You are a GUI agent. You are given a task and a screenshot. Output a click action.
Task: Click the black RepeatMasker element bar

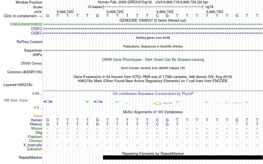[183, 157]
